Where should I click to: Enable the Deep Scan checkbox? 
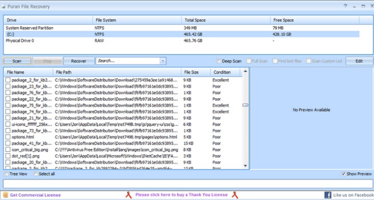(x=219, y=61)
